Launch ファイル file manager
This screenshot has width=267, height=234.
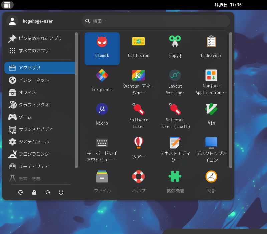point(102,182)
